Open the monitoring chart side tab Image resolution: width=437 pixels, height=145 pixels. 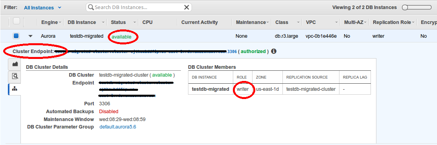(15, 64)
